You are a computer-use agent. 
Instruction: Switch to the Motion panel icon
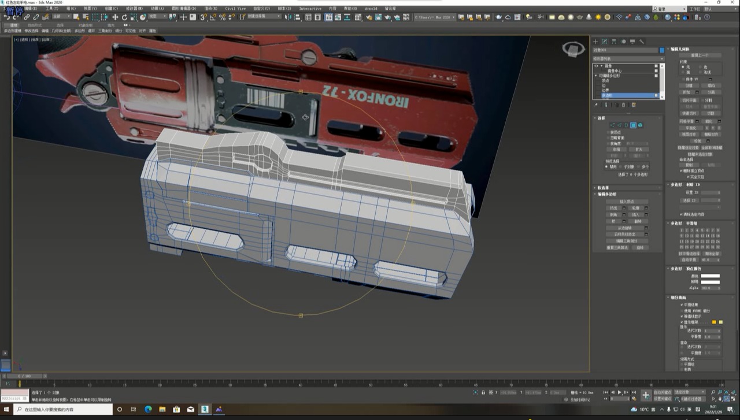coord(623,42)
